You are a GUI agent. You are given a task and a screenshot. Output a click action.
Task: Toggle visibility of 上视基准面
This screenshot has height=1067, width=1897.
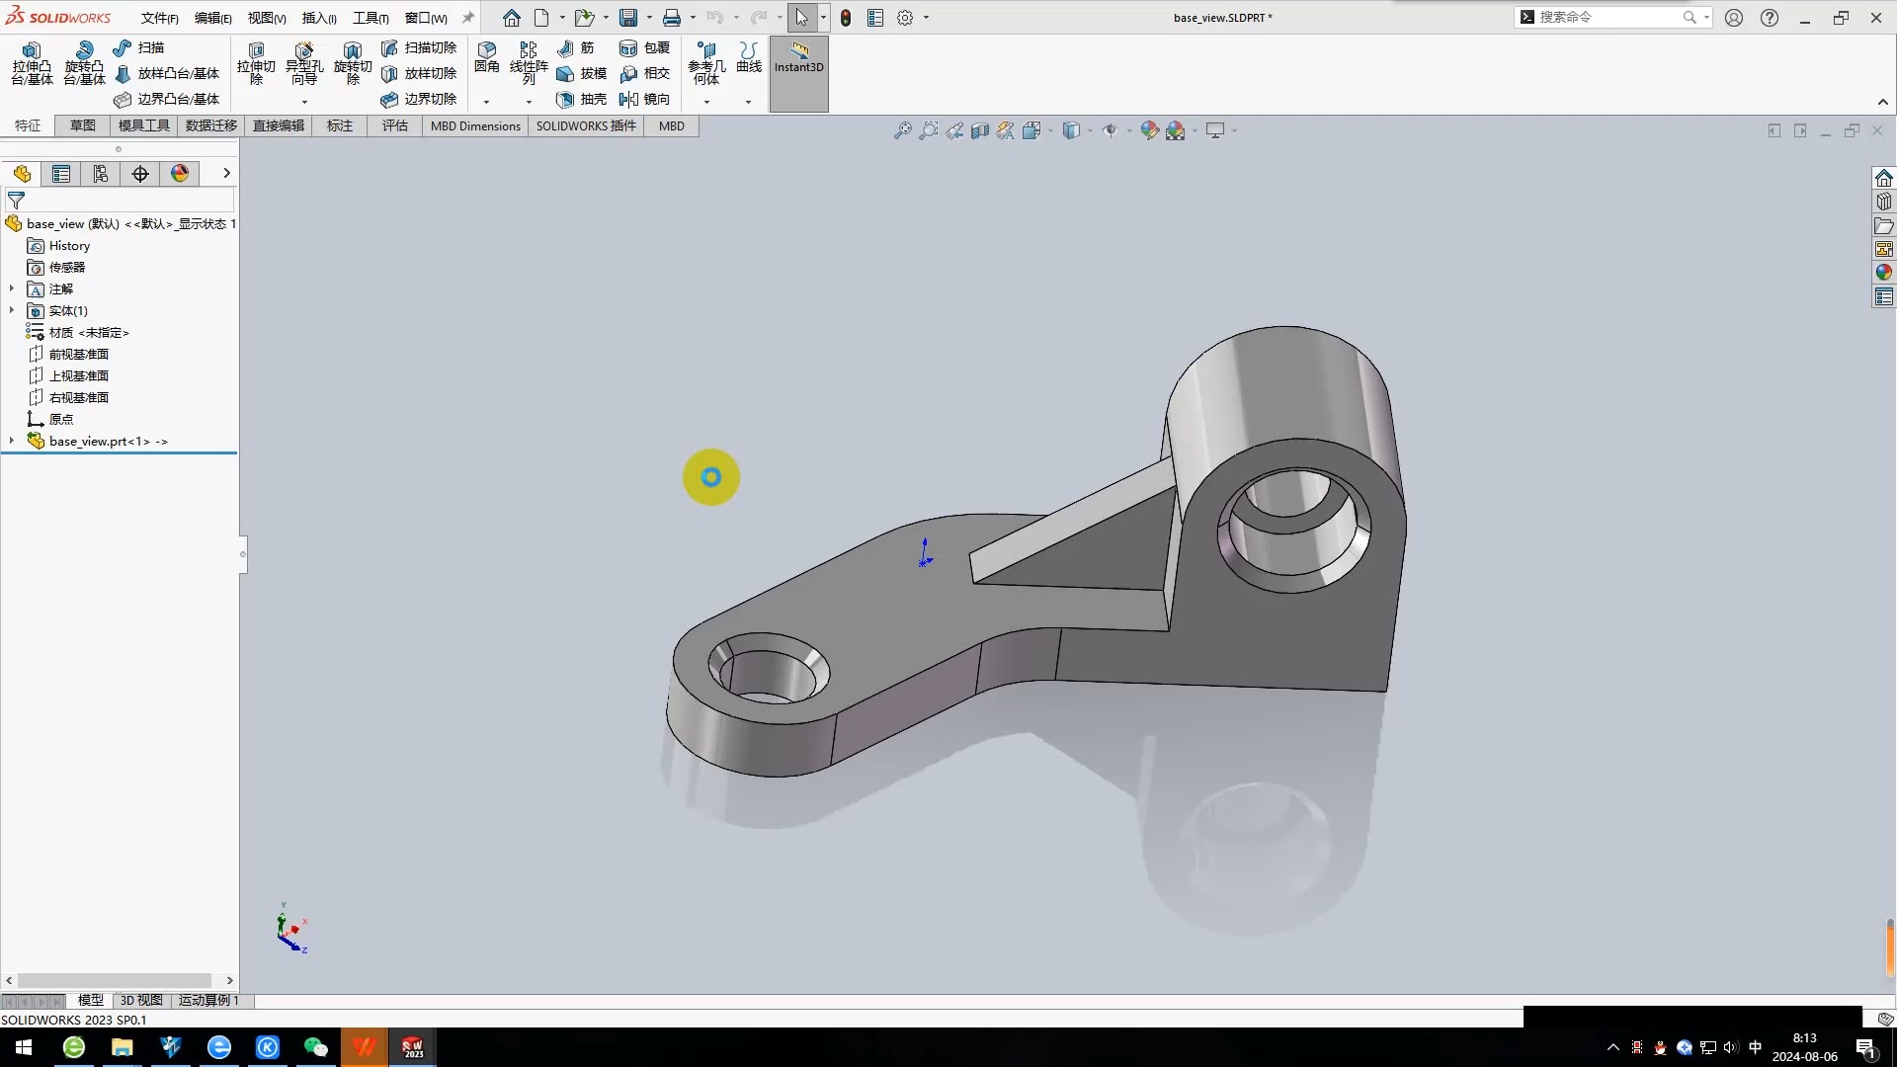(78, 375)
